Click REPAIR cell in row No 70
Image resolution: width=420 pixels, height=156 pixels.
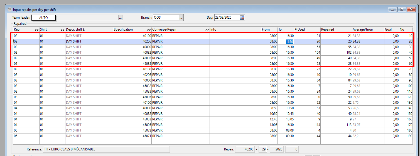180,69
